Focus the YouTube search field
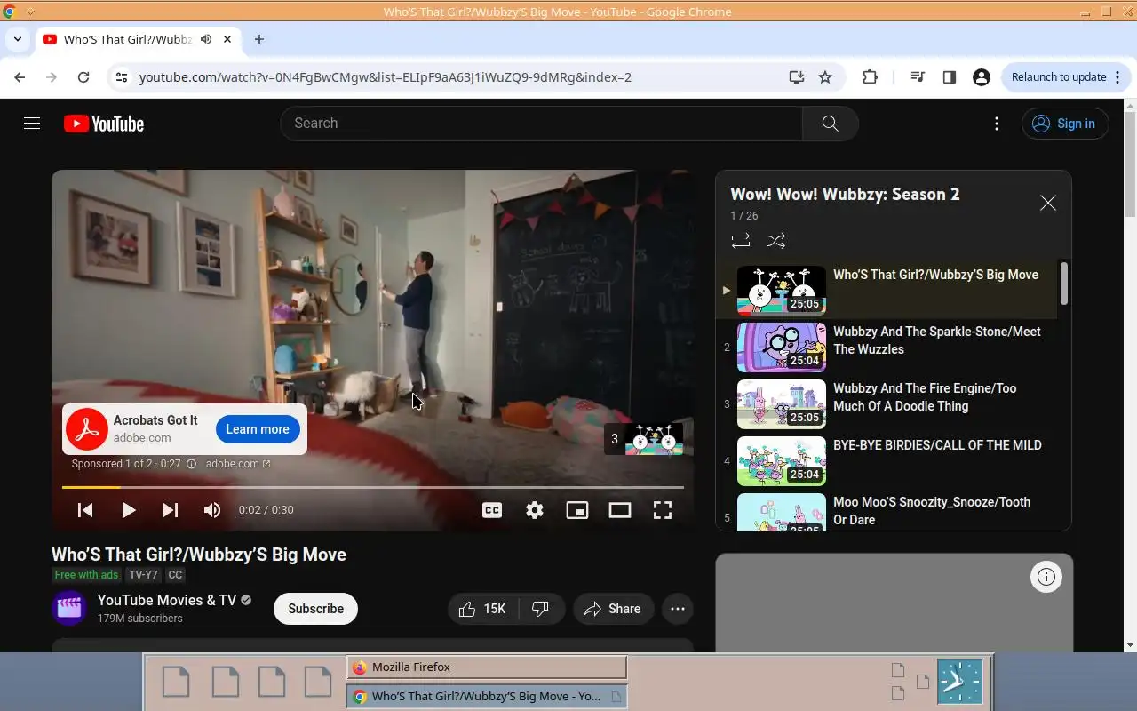The height and width of the screenshot is (711, 1137). (x=542, y=124)
